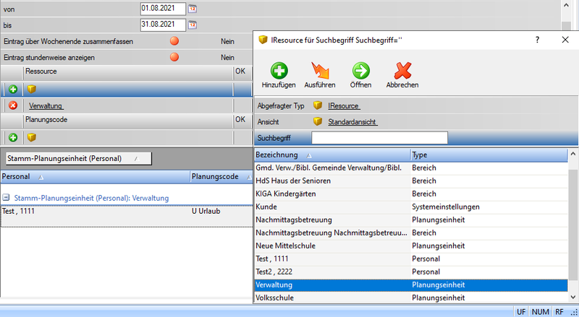Remove Verwaltung resource with red X icon

click(13, 105)
